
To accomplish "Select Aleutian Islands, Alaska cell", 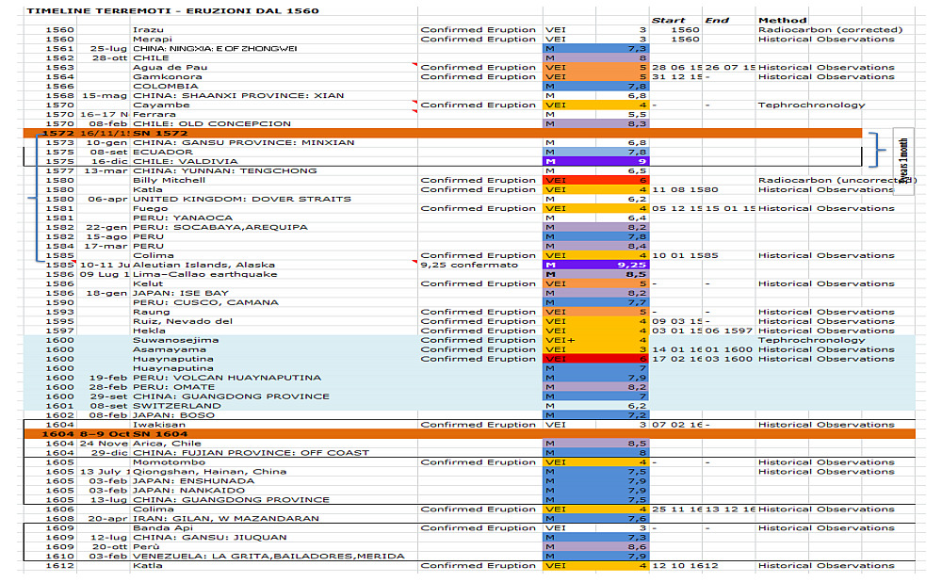I will [x=203, y=265].
